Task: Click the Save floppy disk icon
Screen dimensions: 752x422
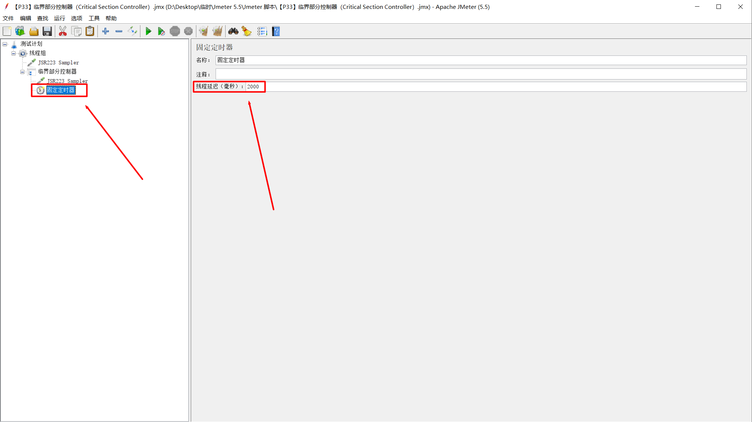Action: coord(47,31)
